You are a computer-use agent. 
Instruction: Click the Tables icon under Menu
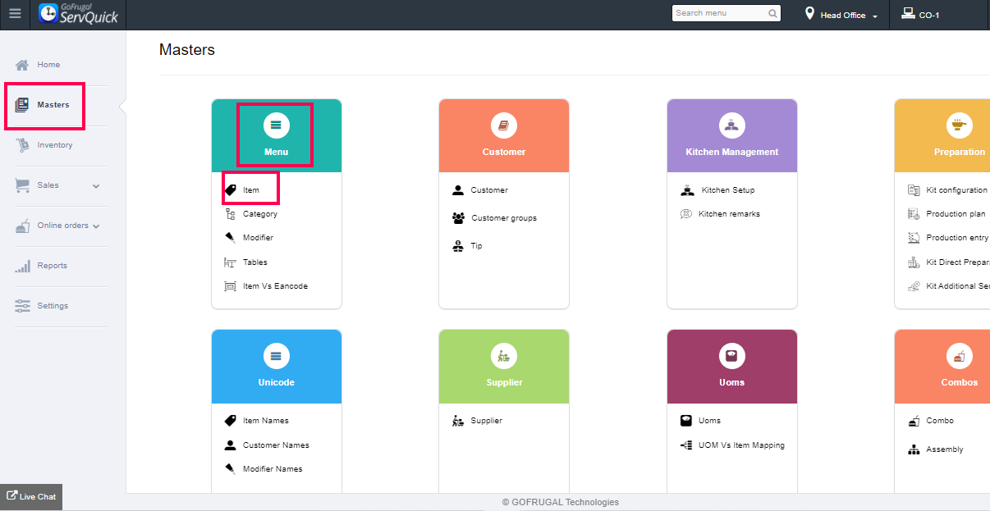(231, 262)
